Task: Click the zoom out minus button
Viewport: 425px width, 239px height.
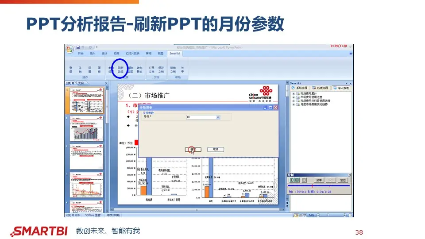Action: pos(318,215)
